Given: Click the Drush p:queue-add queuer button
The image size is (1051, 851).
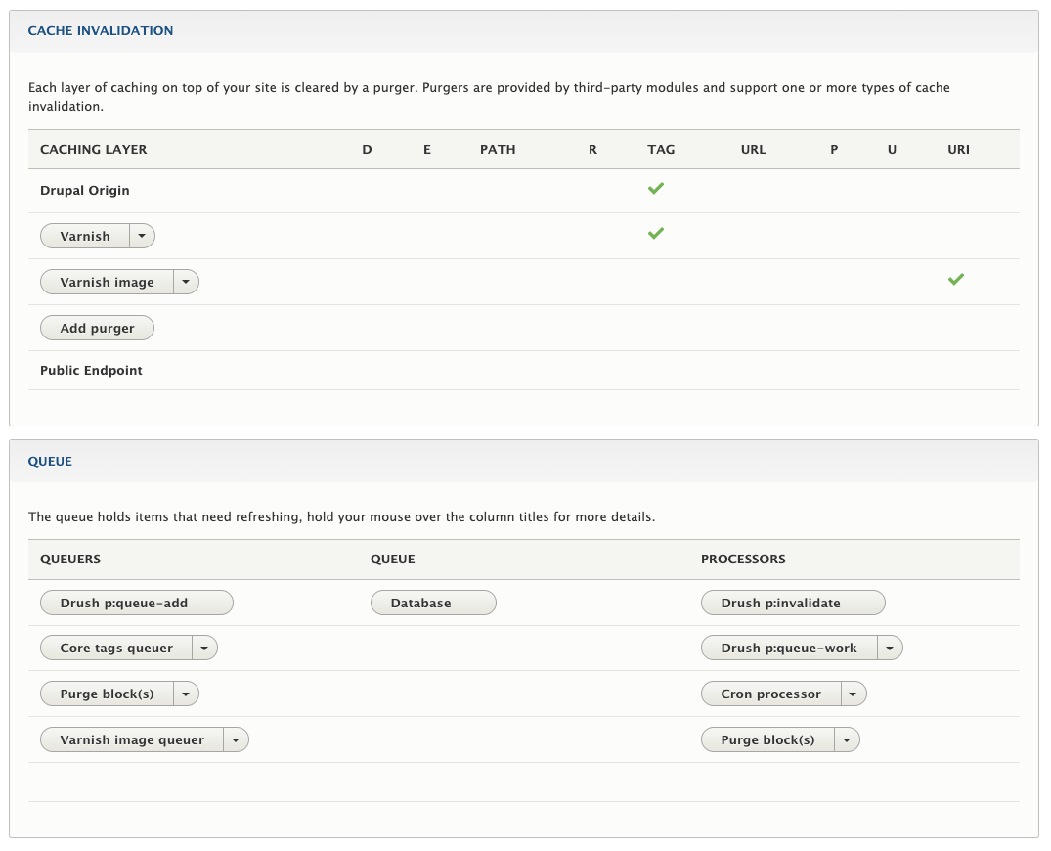Looking at the screenshot, I should [137, 603].
